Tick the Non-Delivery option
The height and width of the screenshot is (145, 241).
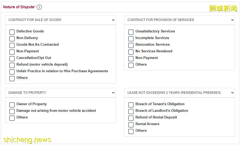coord(12,39)
